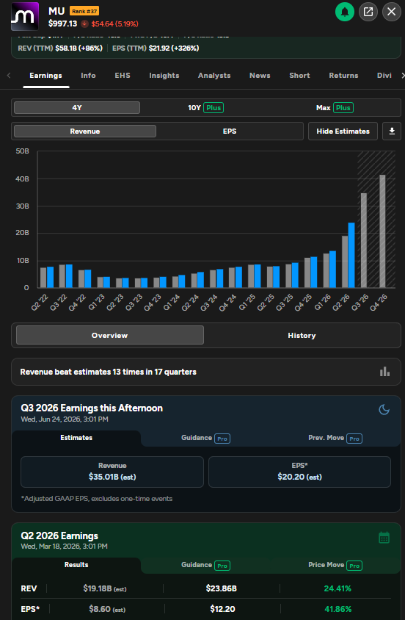The image size is (405, 620).
Task: Select the Max Plus time range
Action: (x=335, y=107)
